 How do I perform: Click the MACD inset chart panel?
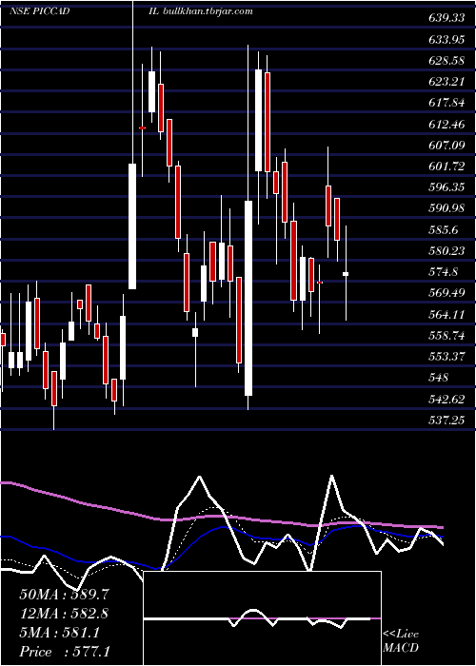pos(262,618)
